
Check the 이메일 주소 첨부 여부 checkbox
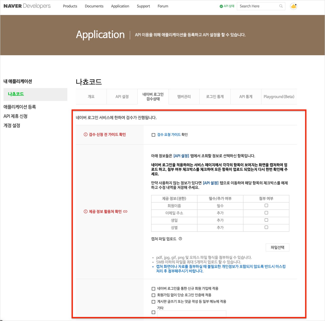pyautogui.click(x=266, y=213)
